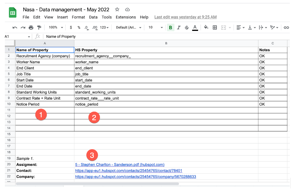The width and height of the screenshot is (291, 189).
Task: Open the HubSpot company 5670288633 link
Action: [x=135, y=177]
